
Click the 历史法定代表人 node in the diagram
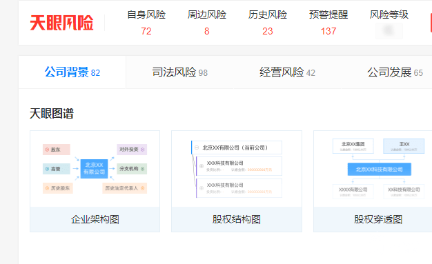click(124, 188)
